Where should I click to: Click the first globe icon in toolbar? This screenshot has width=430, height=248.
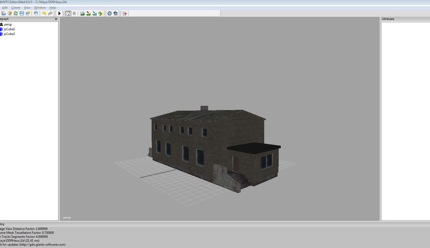click(110, 13)
